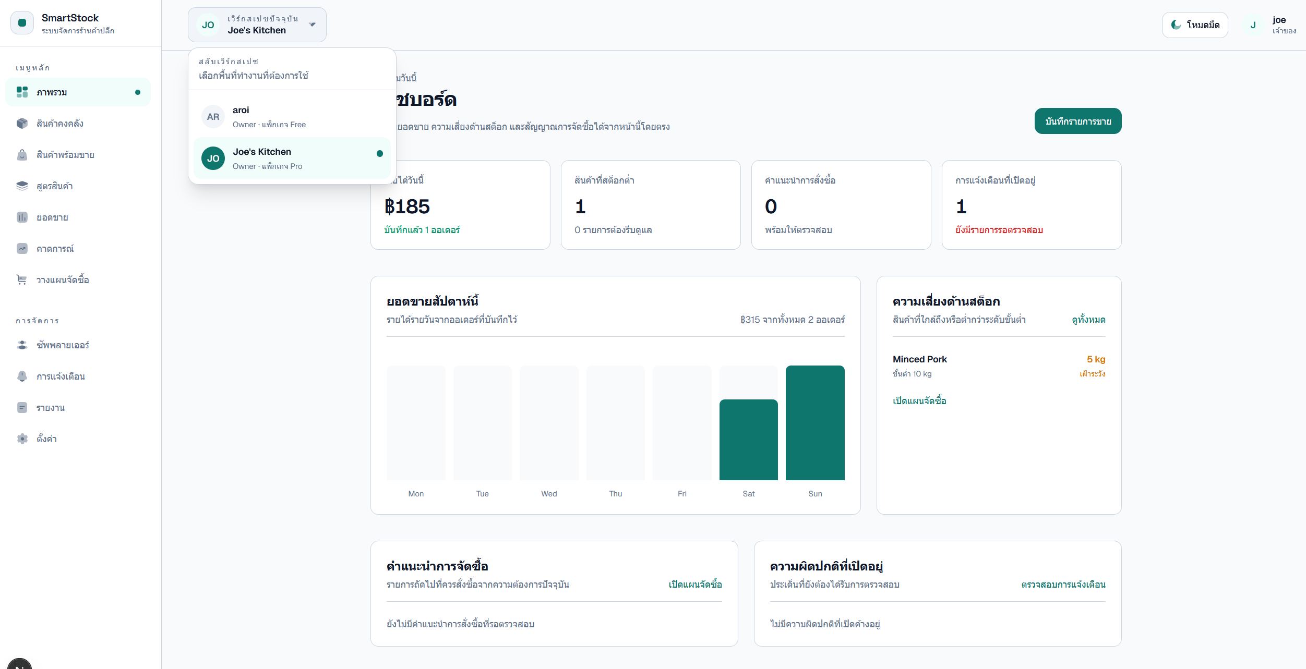This screenshot has height=669, width=1306.
Task: Click the ตรวจสอบการแจ้งเตือน link
Action: coord(1063,585)
